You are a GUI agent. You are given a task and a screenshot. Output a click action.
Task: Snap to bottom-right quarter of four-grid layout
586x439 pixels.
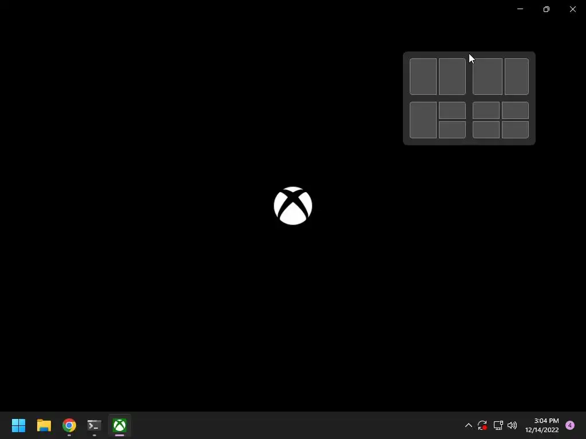[515, 130]
